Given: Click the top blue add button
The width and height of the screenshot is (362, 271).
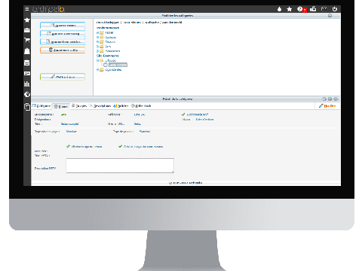Looking at the screenshot, I should pyautogui.click(x=63, y=26).
